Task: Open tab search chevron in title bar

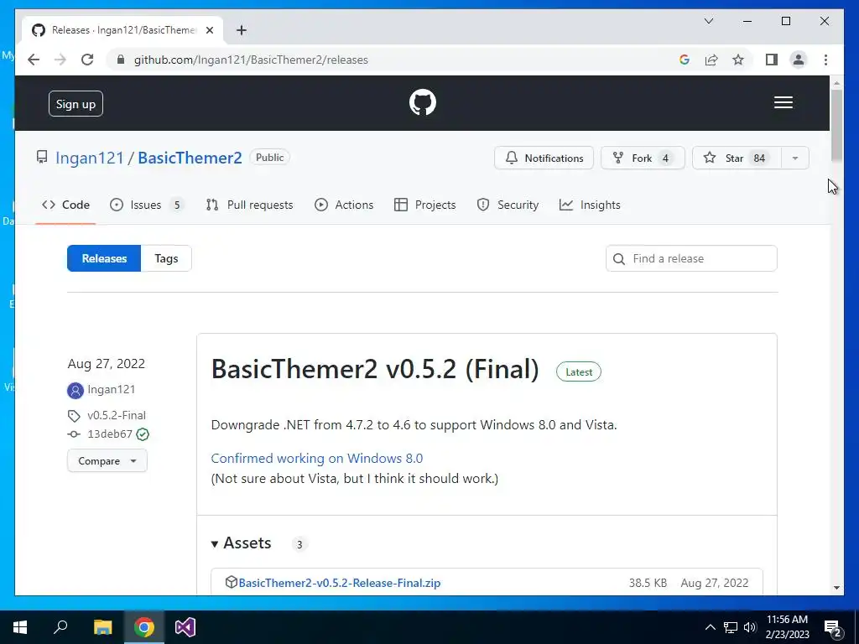Action: pos(708,21)
